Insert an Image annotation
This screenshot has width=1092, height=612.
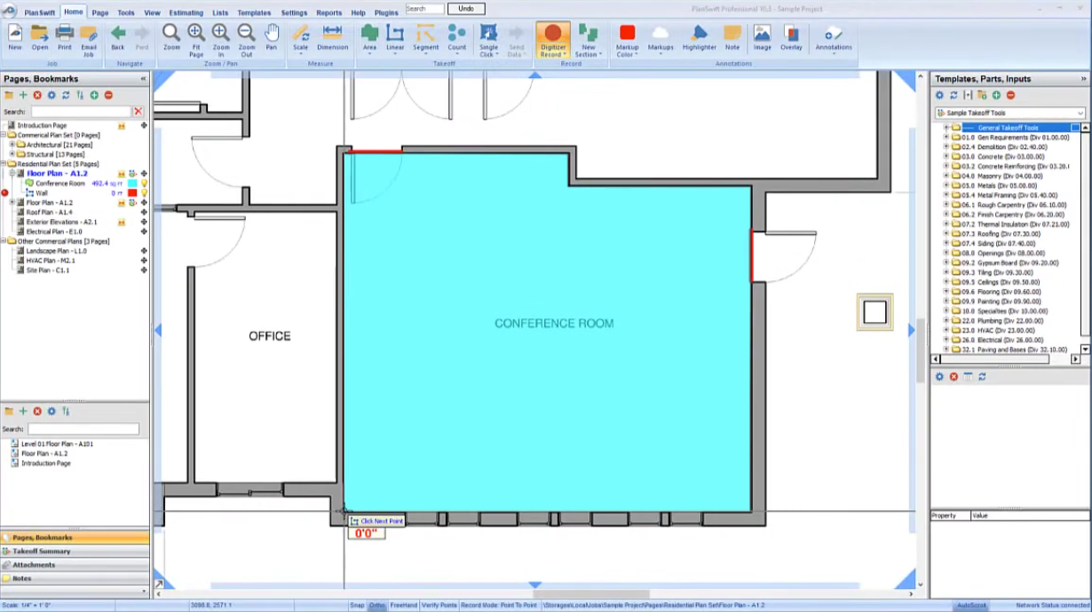(x=763, y=38)
